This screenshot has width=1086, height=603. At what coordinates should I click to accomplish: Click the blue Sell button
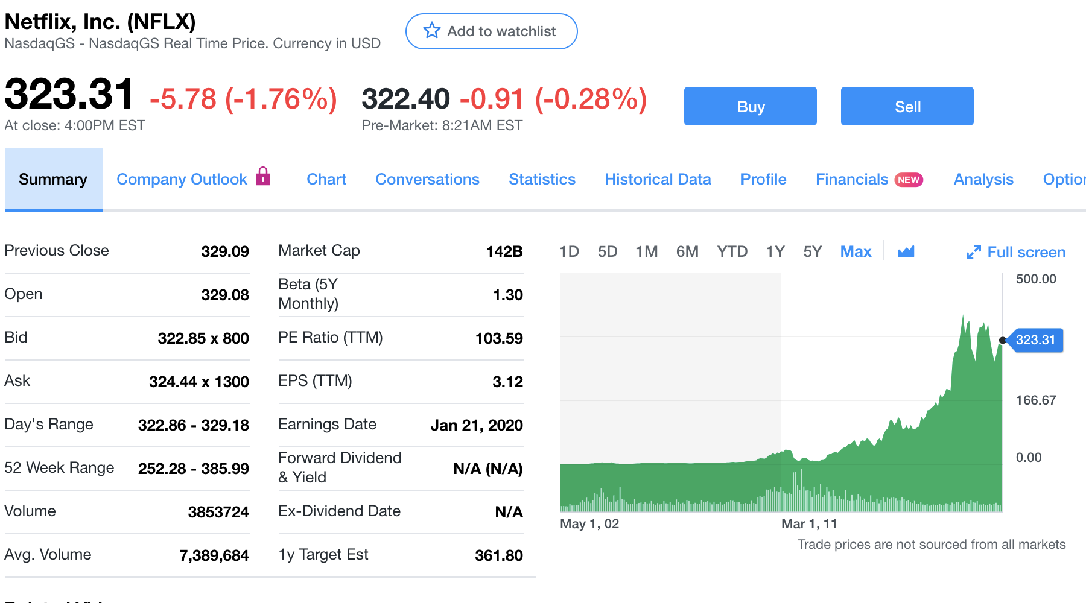point(907,106)
